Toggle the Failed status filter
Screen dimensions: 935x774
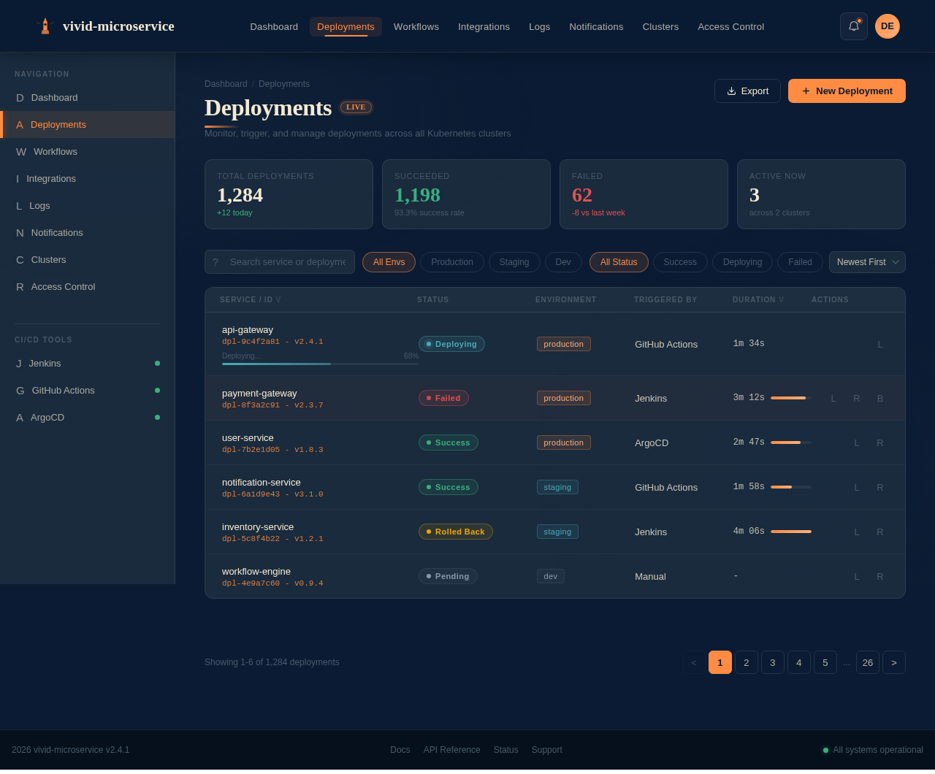pos(799,261)
